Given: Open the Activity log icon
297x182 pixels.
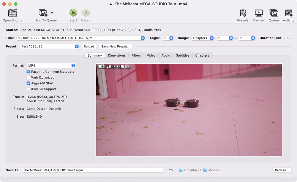Looking at the screenshot, I should 288,13.
